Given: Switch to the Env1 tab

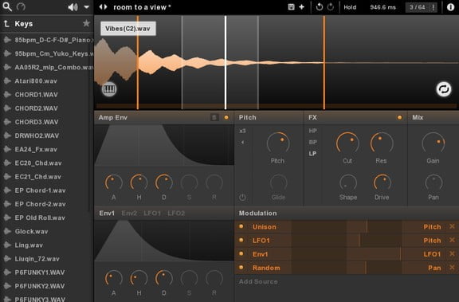Looking at the screenshot, I should (x=107, y=213).
